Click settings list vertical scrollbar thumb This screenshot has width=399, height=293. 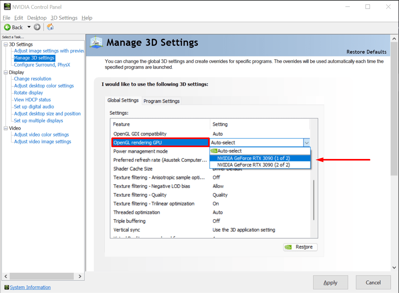coord(314,200)
